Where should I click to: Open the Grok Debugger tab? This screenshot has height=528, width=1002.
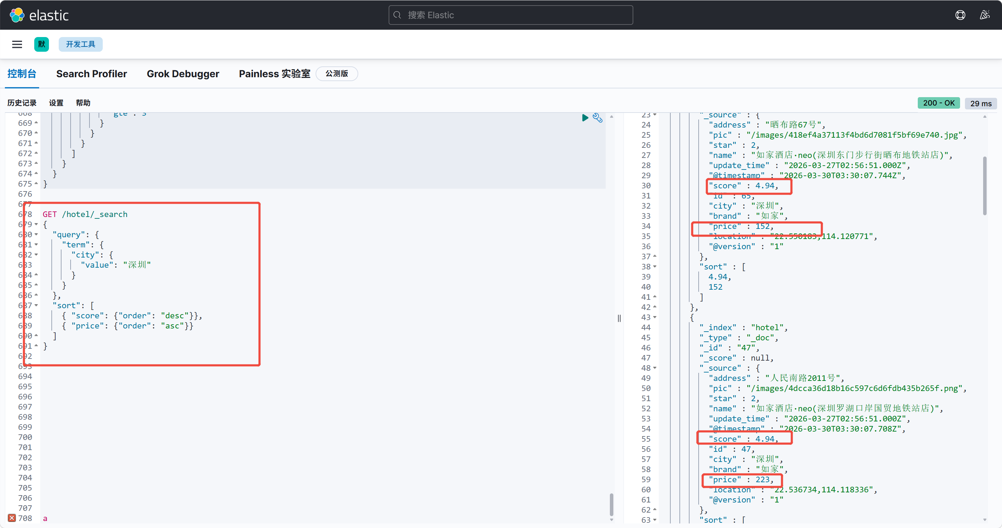pyautogui.click(x=183, y=74)
